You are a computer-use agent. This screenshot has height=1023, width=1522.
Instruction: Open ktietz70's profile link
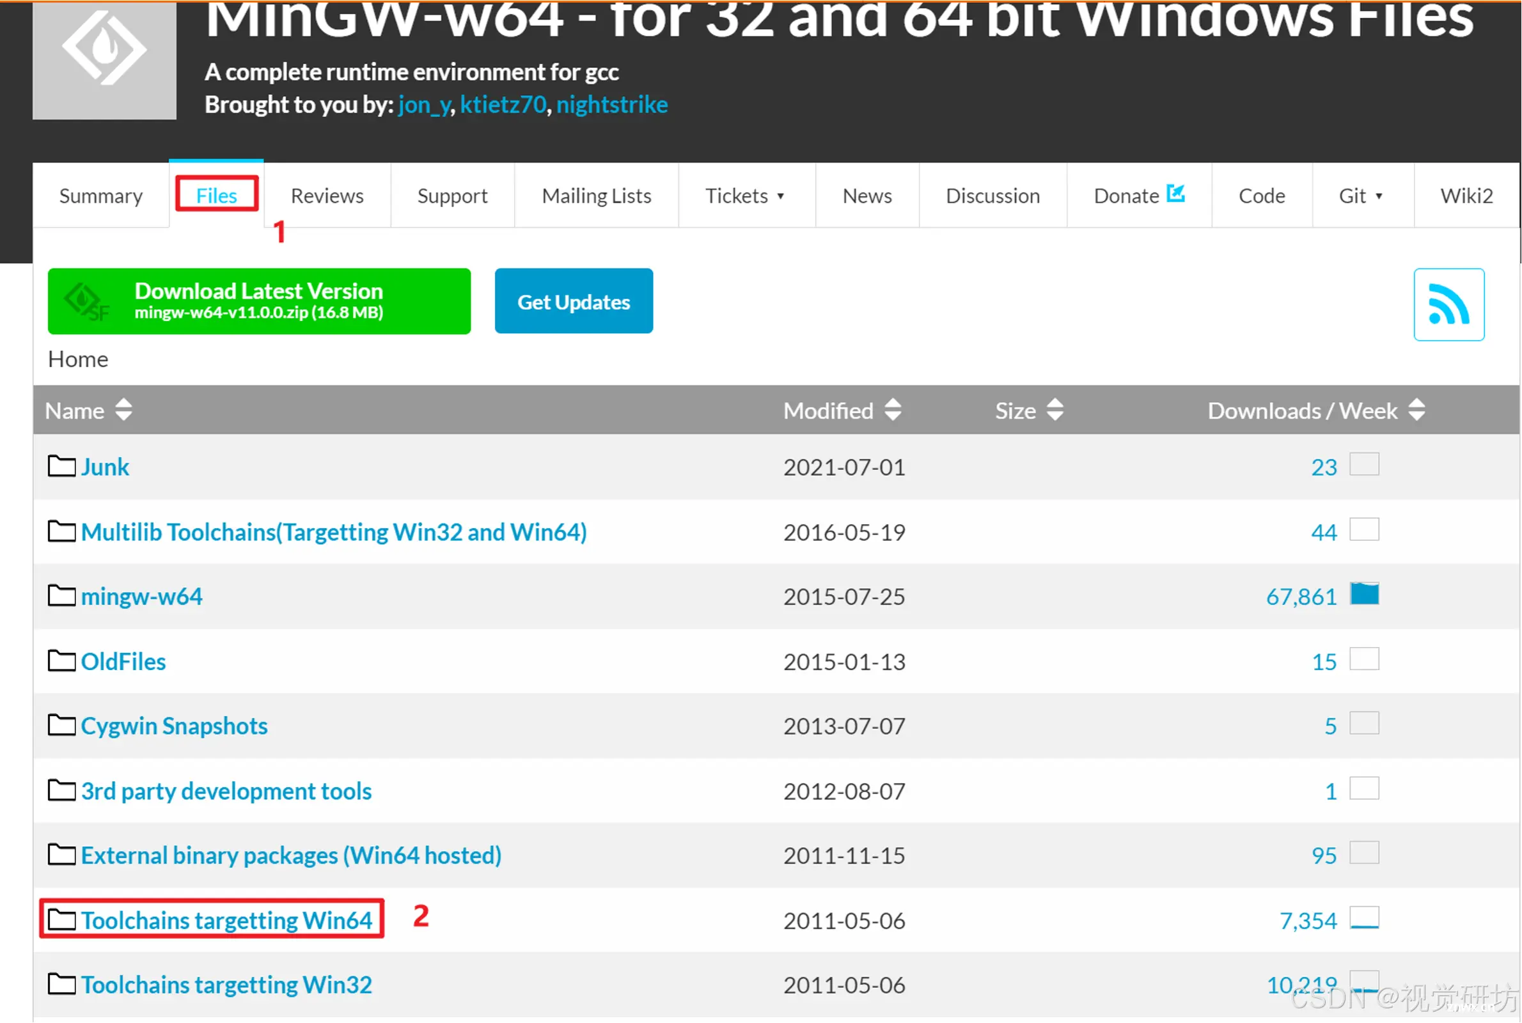(503, 104)
